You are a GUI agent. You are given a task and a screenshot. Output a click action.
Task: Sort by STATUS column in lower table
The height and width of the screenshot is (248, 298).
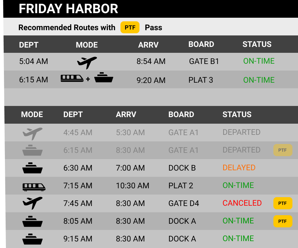click(x=237, y=114)
